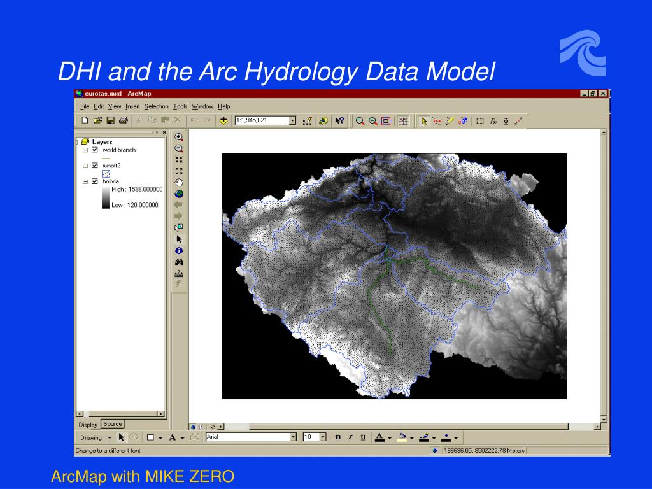Toggle italic text formatting
This screenshot has width=652, height=489.
click(x=350, y=437)
